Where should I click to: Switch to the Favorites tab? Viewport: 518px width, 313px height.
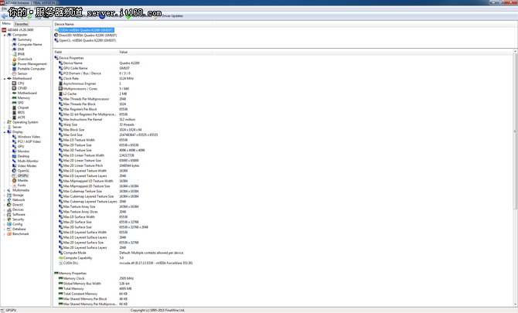tap(21, 24)
